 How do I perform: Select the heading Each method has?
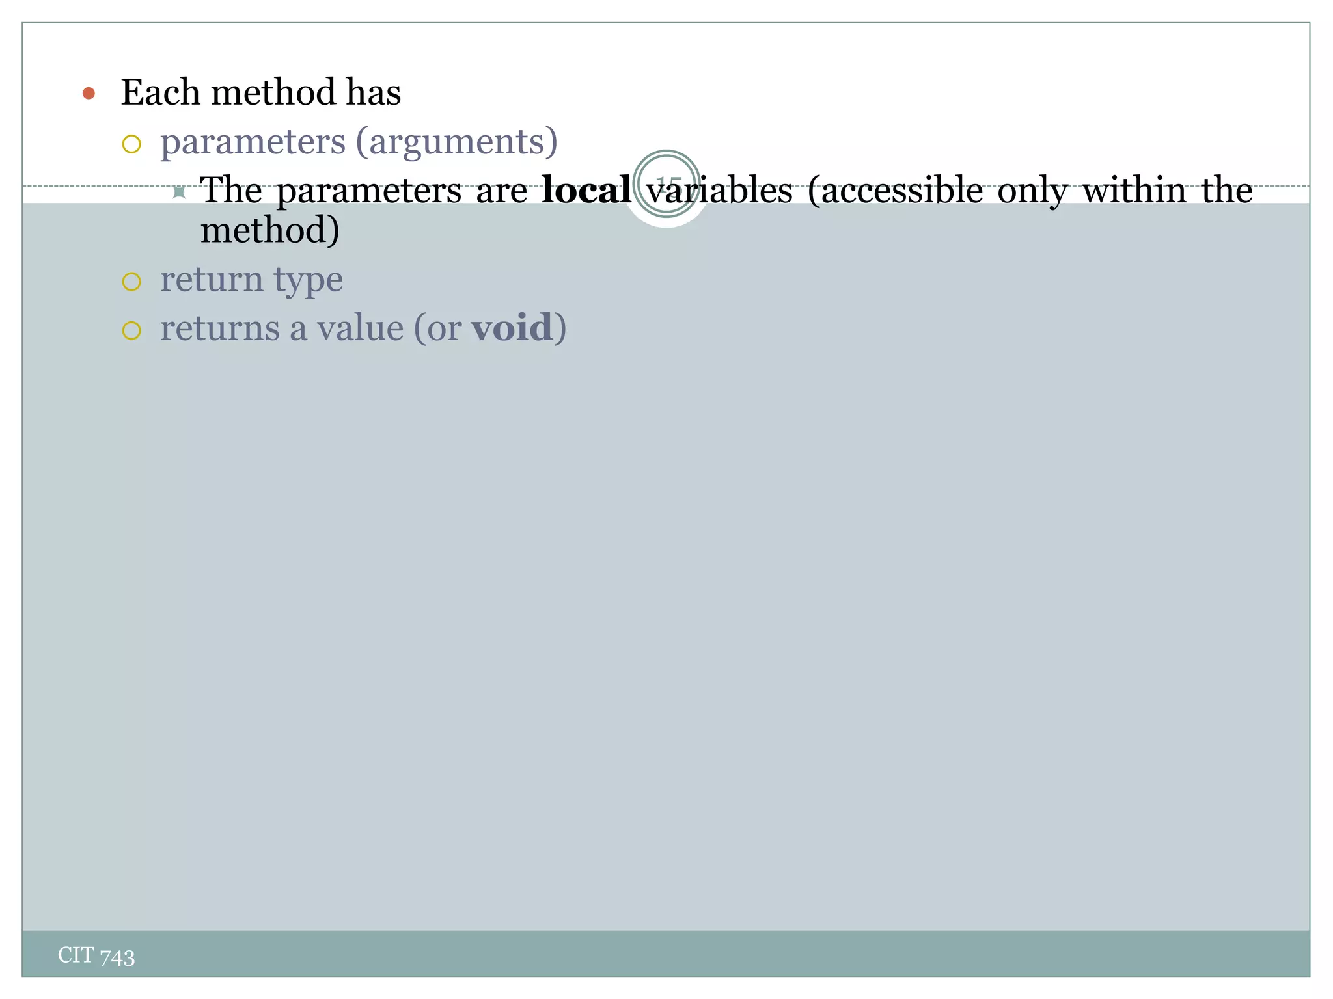click(261, 92)
